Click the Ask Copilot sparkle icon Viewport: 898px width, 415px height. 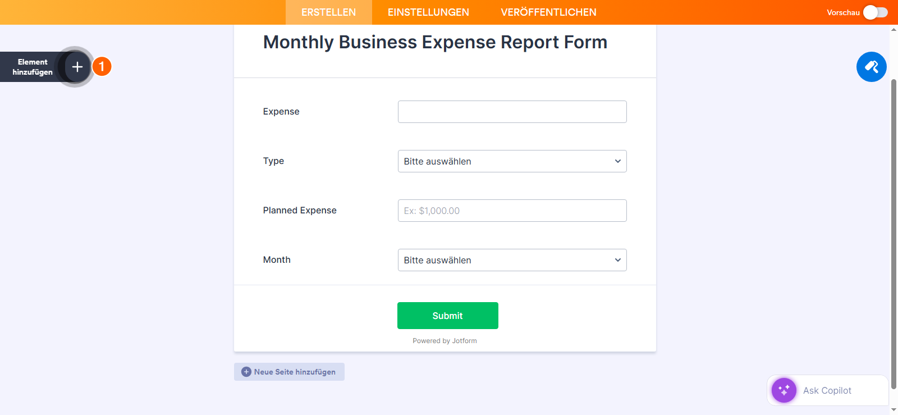point(784,390)
